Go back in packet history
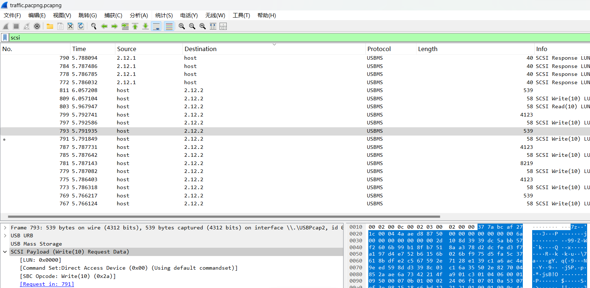Screen dimensions: 590x288 click(104, 26)
